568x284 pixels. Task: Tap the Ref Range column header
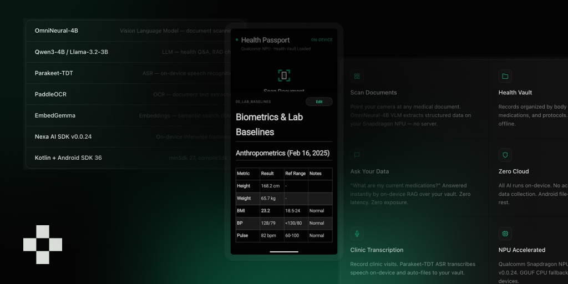295,174
